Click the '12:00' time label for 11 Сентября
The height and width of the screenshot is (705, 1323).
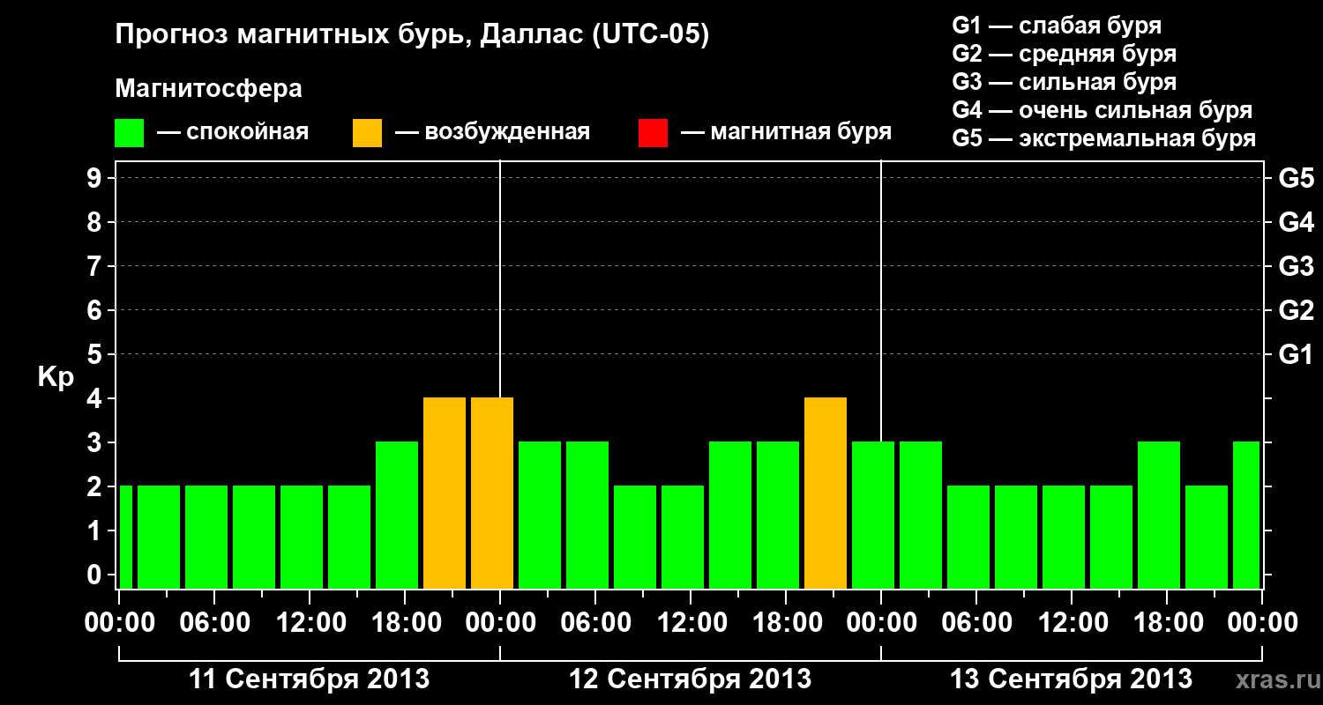pyautogui.click(x=310, y=623)
